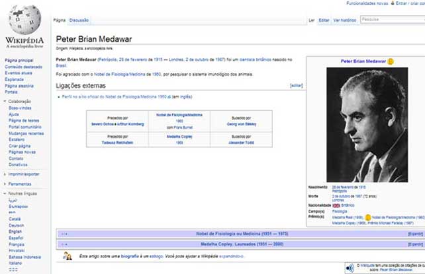This screenshot has height=274, width=425.
Task: Open Página de testes link
Action: click(24, 121)
